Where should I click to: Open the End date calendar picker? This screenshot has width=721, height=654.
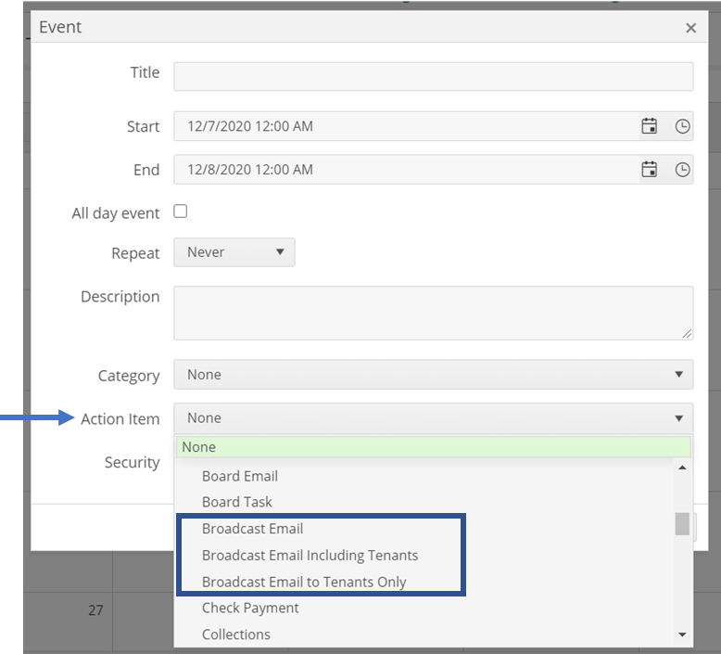(649, 170)
